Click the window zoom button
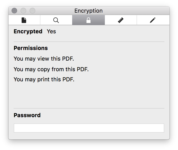Image resolution: width=178 pixels, height=150 pixels. 32,11
